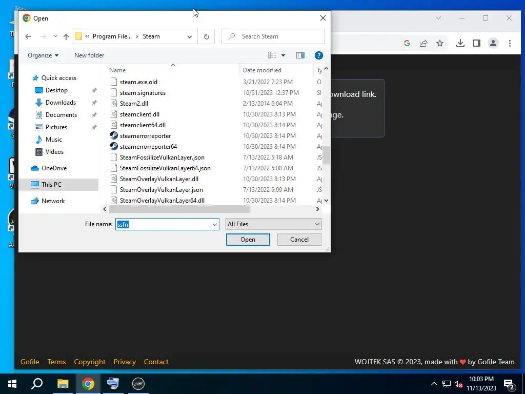Open the Organize menu
The width and height of the screenshot is (525, 394).
click(x=43, y=55)
